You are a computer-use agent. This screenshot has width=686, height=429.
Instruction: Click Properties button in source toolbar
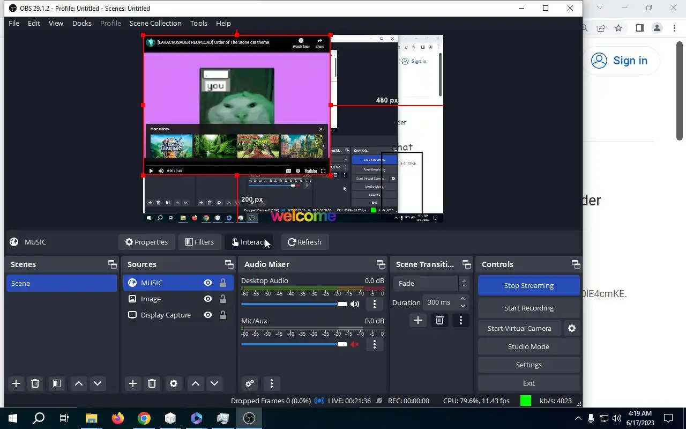pyautogui.click(x=146, y=242)
